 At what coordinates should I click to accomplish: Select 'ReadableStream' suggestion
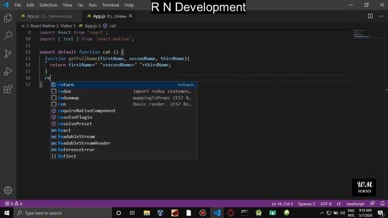124,137
